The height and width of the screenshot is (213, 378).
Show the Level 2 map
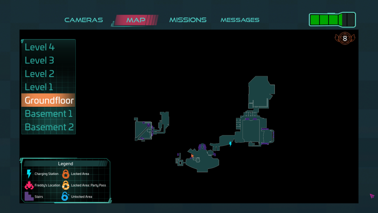48,74
